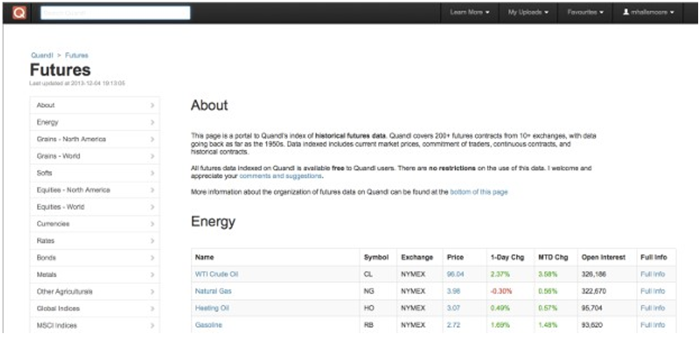Click the 322,670 open interest value
The image size is (700, 360).
(x=594, y=291)
